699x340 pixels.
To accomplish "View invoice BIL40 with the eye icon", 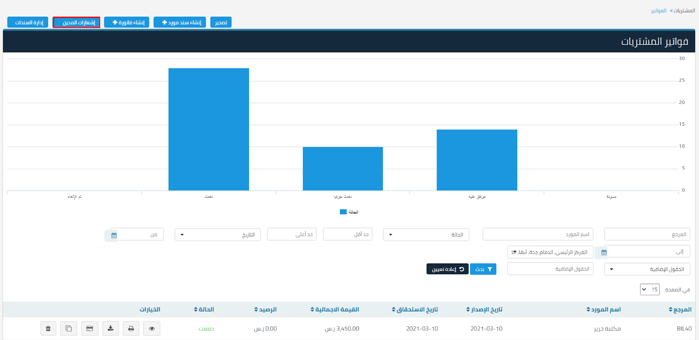I will [x=152, y=329].
